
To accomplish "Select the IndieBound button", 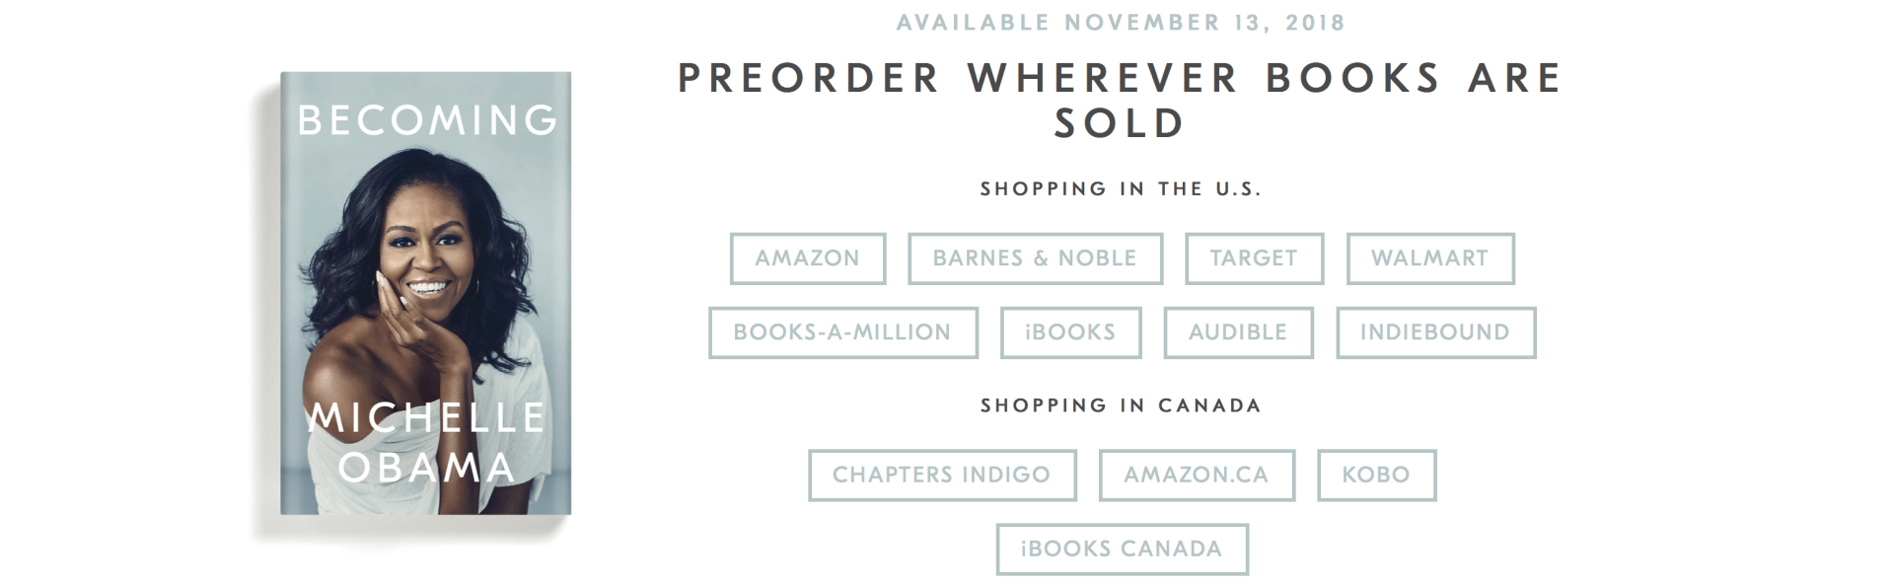I will tap(1435, 332).
